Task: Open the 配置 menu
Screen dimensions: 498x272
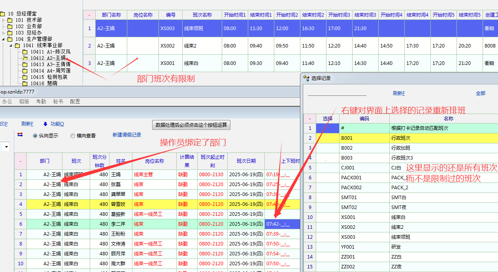Action: click(x=75, y=101)
